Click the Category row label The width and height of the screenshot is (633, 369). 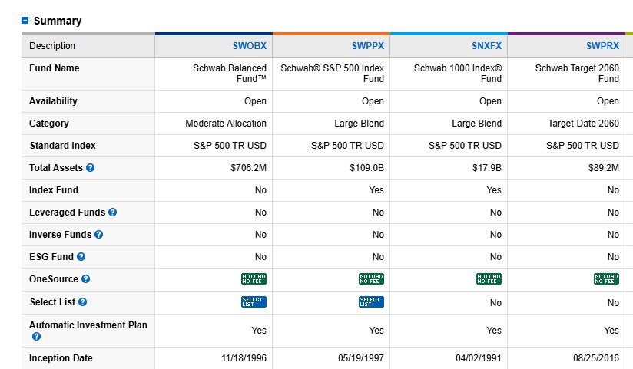49,124
